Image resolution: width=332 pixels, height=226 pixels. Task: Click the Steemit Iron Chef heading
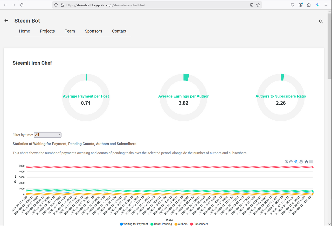click(x=32, y=63)
